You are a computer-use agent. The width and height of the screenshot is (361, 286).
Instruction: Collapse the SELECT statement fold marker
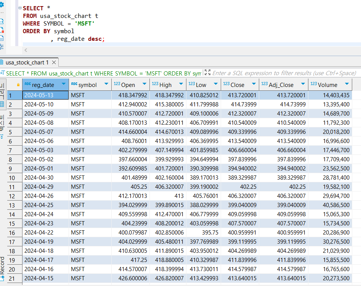(x=20, y=8)
